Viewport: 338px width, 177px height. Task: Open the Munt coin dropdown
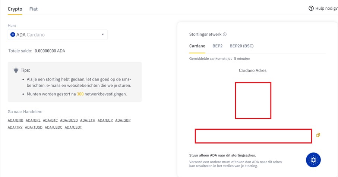click(x=58, y=35)
